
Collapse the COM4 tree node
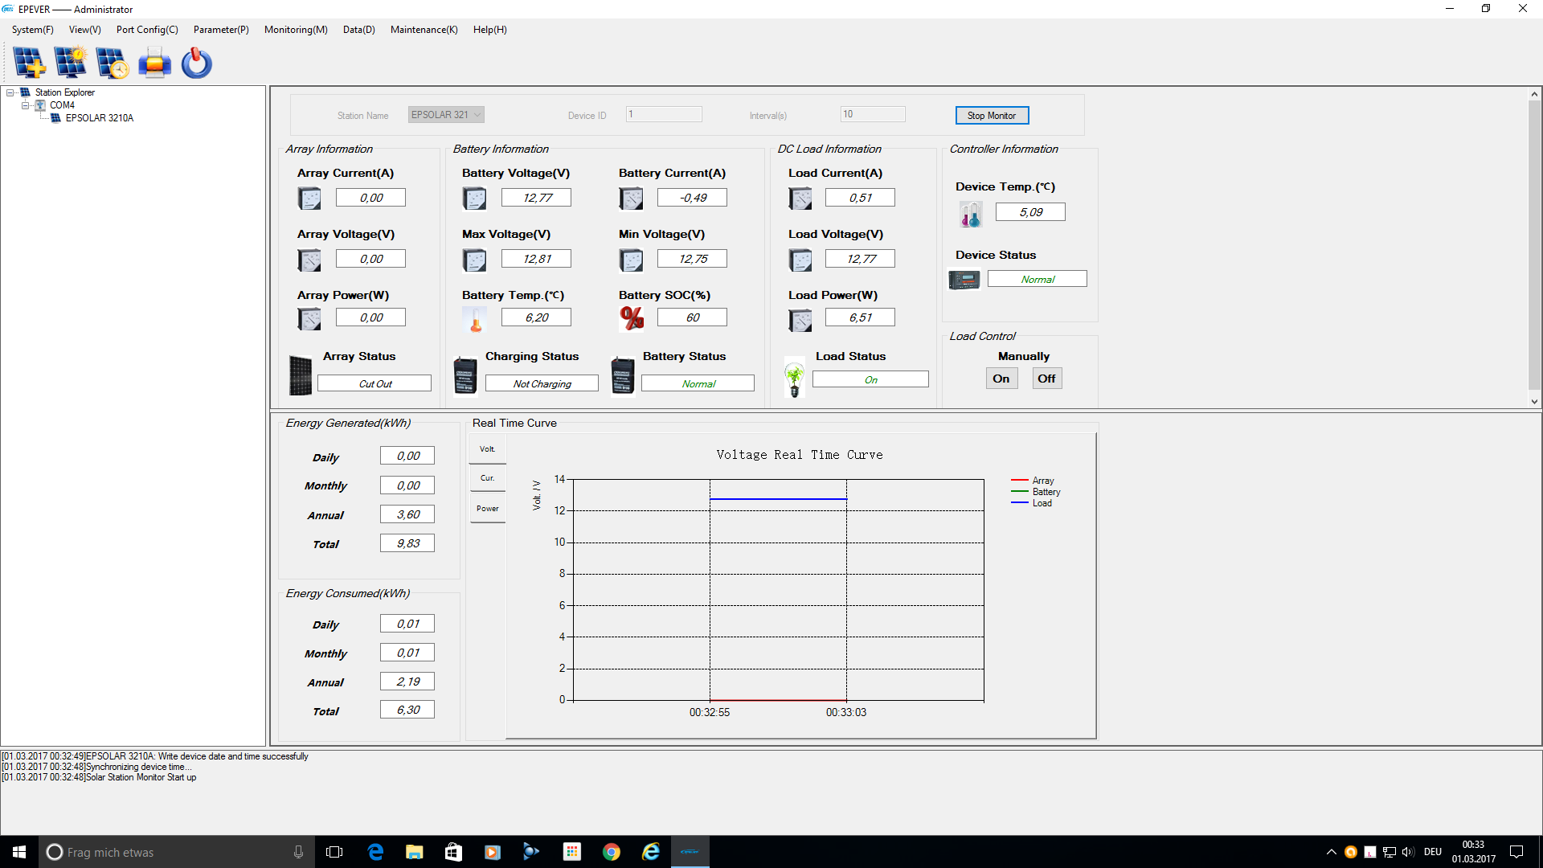click(25, 105)
